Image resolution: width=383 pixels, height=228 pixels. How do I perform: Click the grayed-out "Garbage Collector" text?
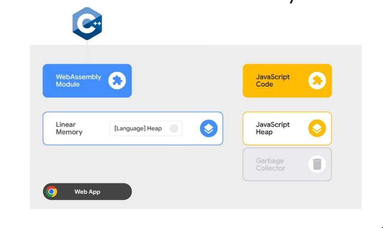[270, 165]
